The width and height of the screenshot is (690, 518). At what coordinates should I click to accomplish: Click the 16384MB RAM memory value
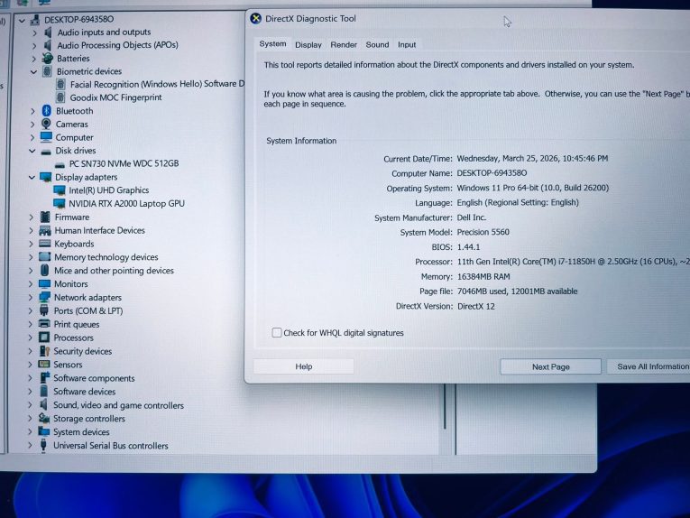tap(483, 276)
